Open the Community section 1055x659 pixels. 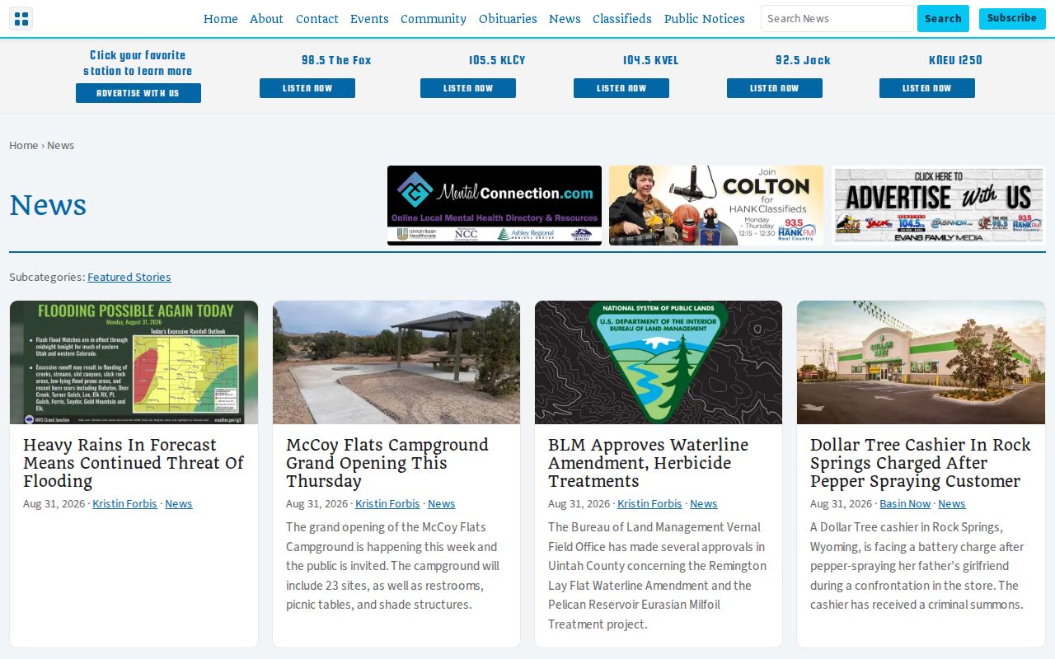[x=434, y=19]
